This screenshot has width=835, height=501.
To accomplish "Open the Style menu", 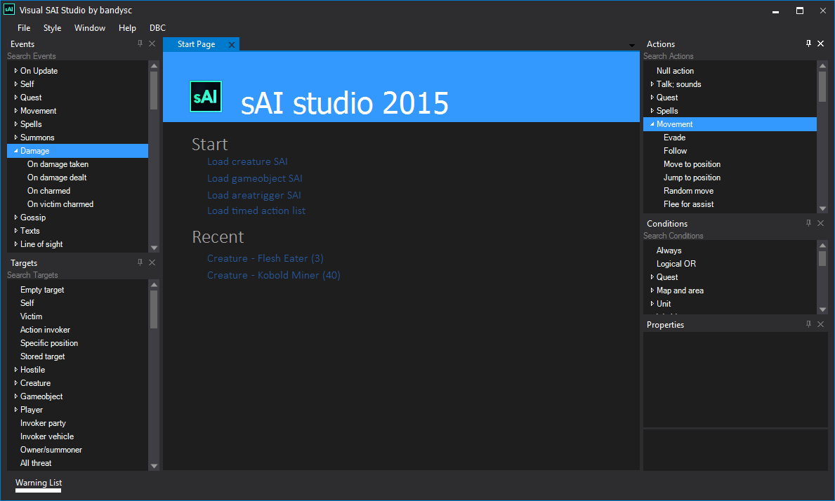I will 52,27.
